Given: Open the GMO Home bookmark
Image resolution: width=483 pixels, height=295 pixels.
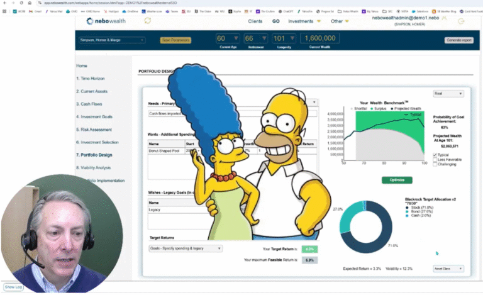Looking at the screenshot, I should (x=91, y=11).
